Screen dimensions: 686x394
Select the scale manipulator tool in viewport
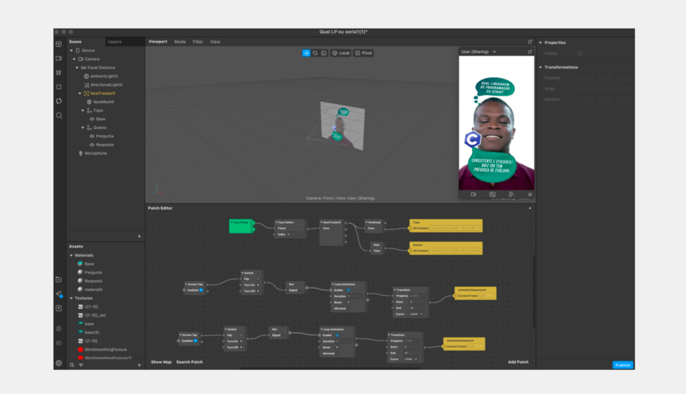click(x=324, y=53)
